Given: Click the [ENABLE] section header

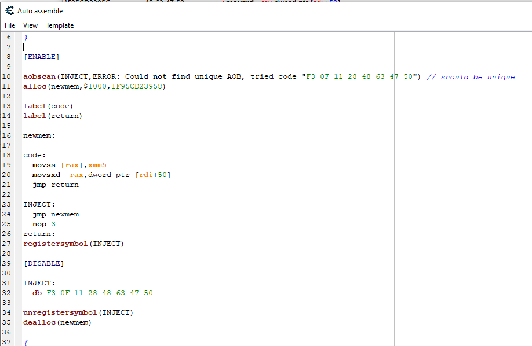Looking at the screenshot, I should click(41, 56).
